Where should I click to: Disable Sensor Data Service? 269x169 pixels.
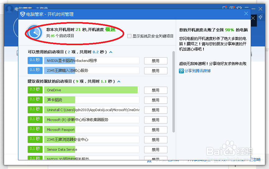[x=156, y=150]
